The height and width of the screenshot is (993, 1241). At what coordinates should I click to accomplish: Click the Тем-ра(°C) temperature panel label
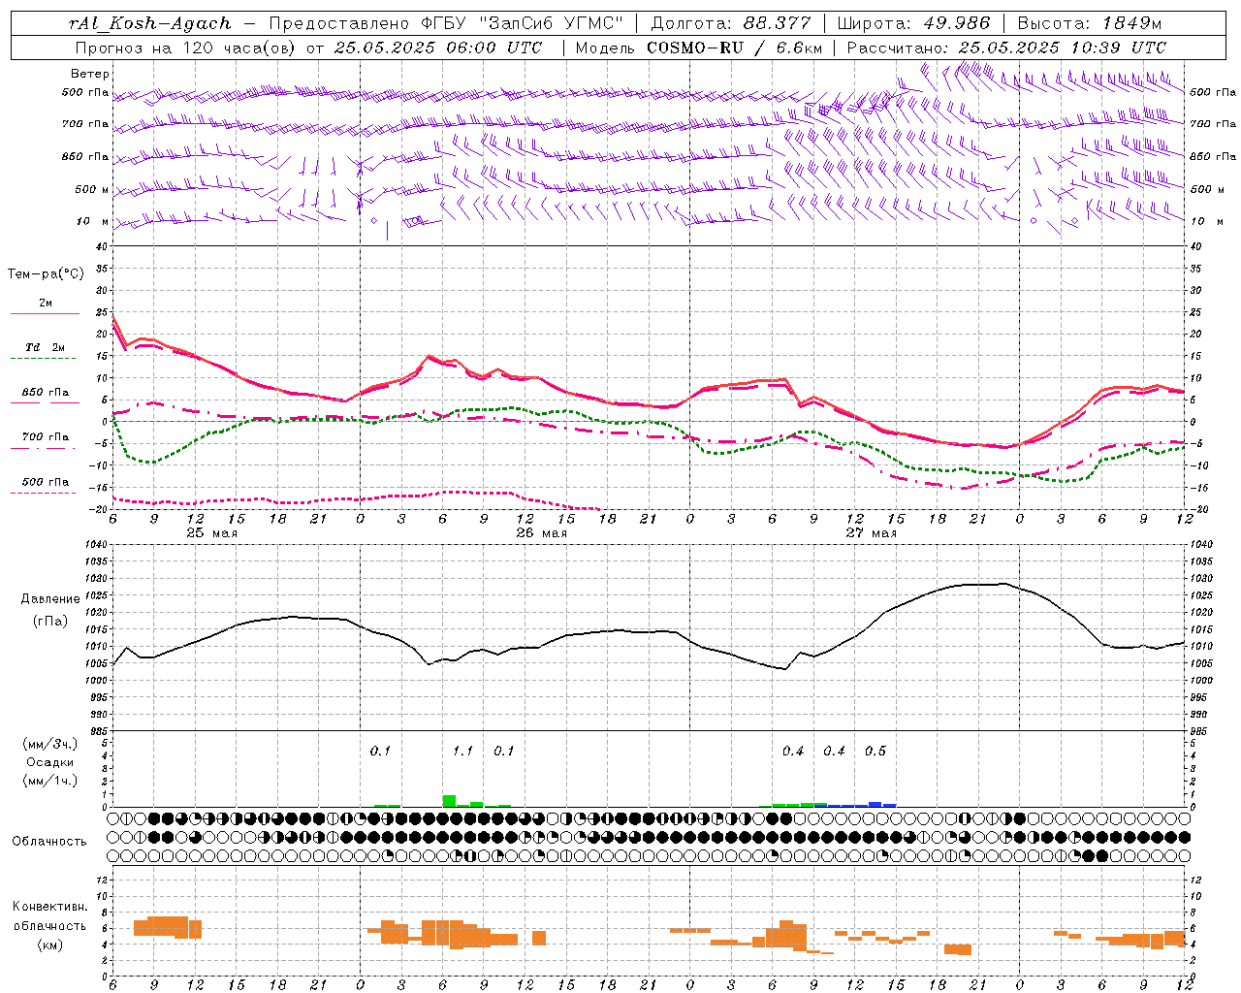click(46, 274)
